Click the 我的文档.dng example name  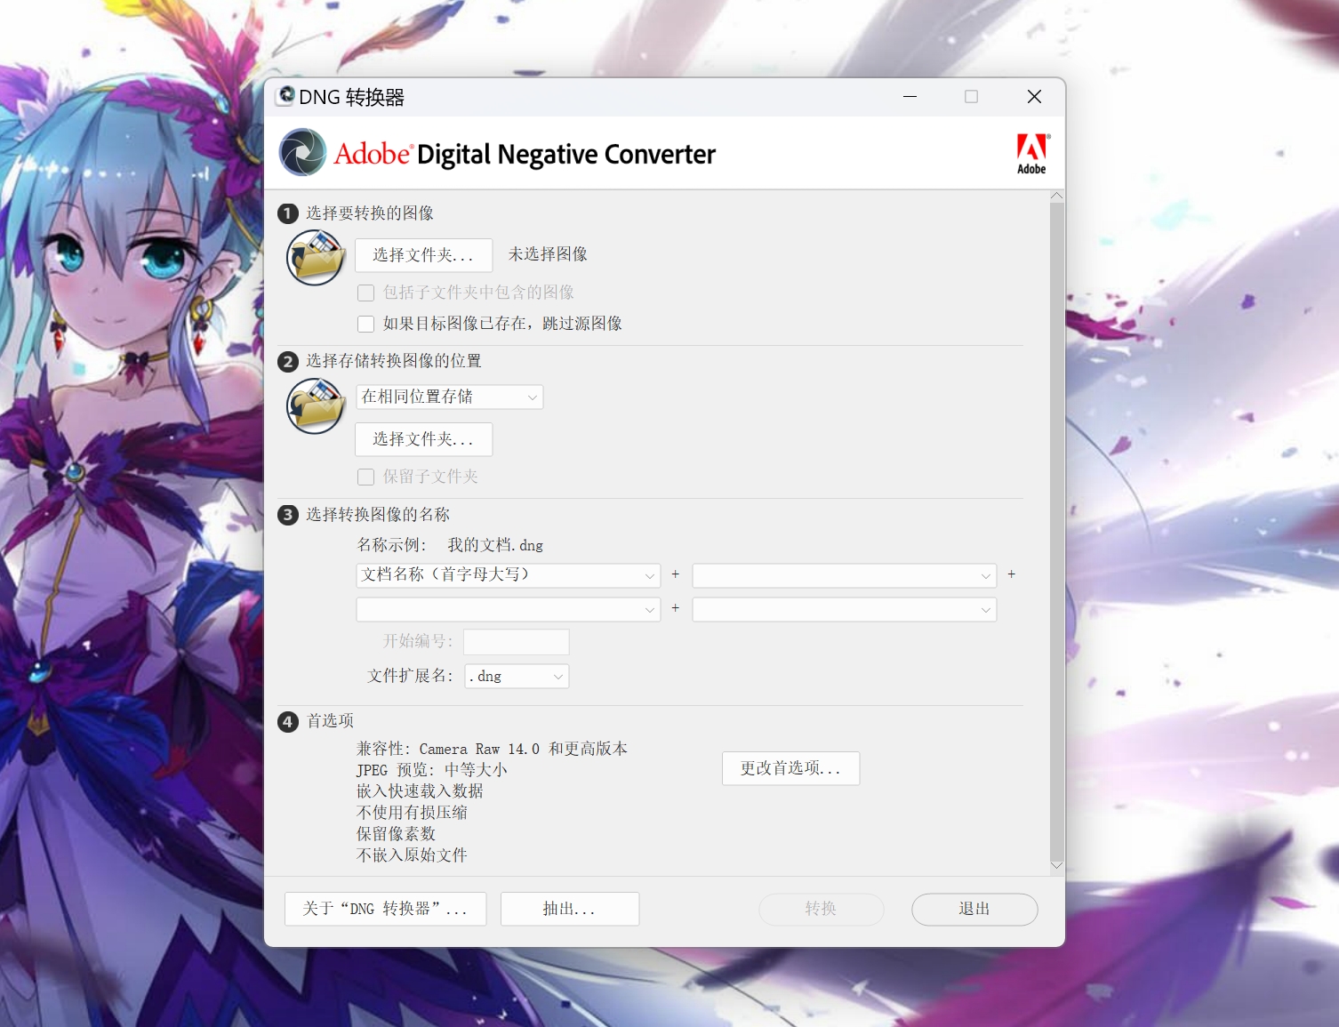(x=495, y=545)
